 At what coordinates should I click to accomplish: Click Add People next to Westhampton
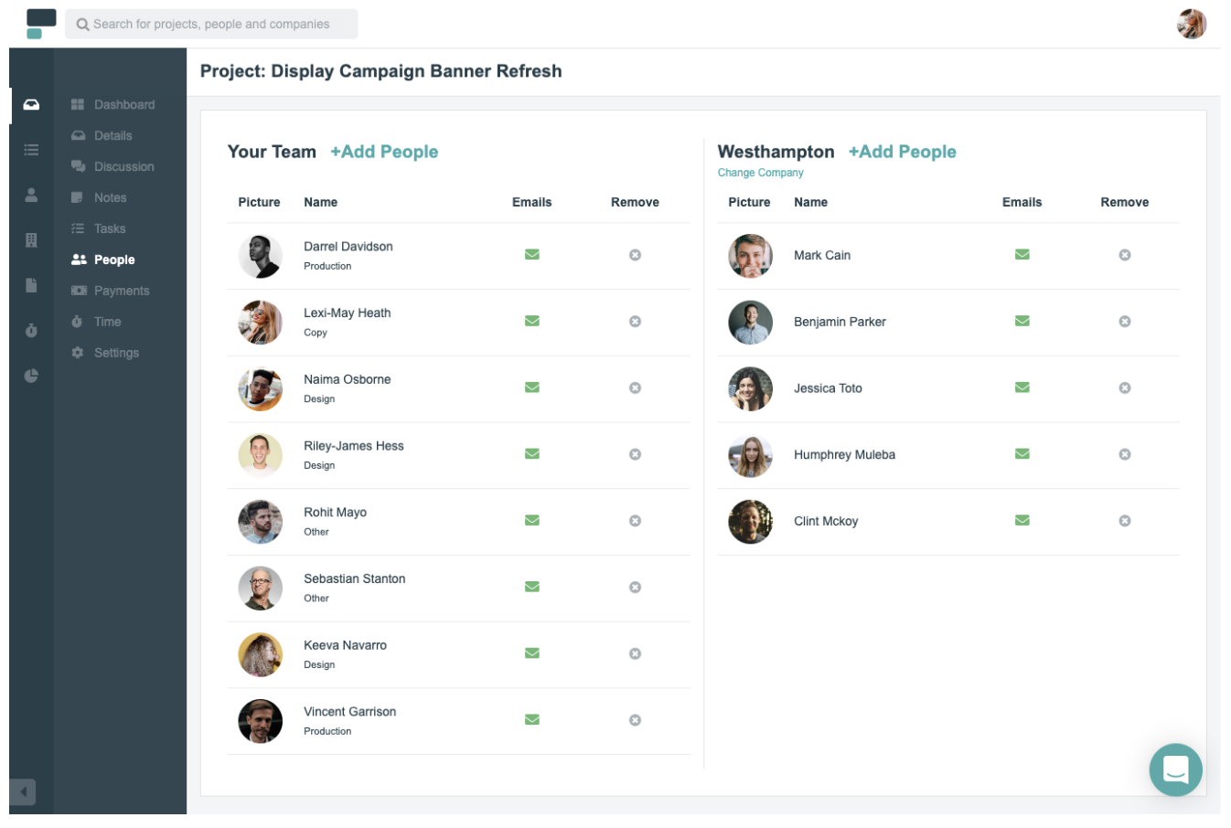point(902,152)
